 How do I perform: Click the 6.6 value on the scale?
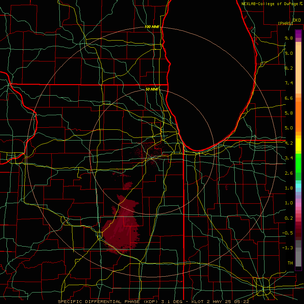click(x=289, y=98)
